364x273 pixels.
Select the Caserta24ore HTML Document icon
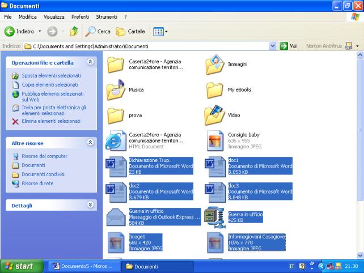coord(116,140)
